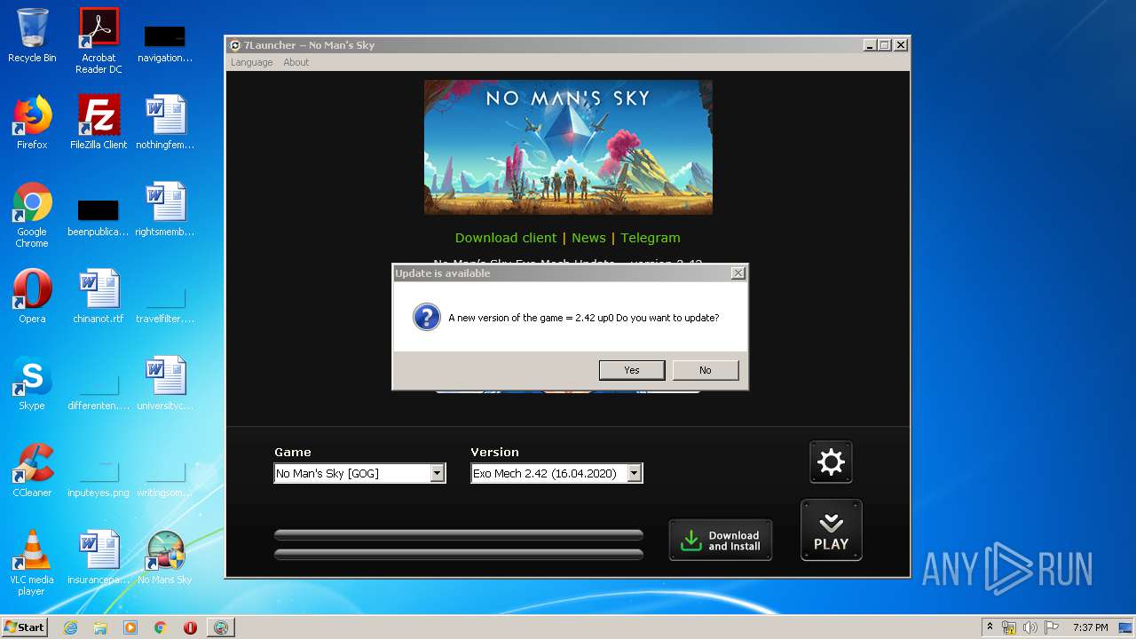Screen dimensions: 1136x639
Task: Select the VLC media player desktop icon
Action: pos(32,564)
